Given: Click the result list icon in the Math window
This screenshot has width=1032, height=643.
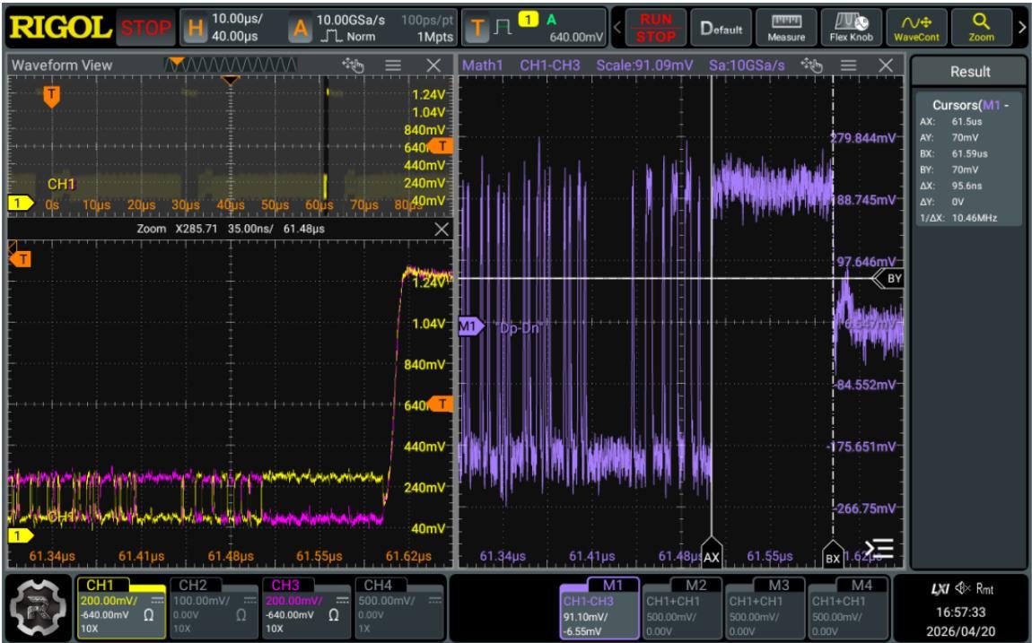Looking at the screenshot, I should (879, 548).
